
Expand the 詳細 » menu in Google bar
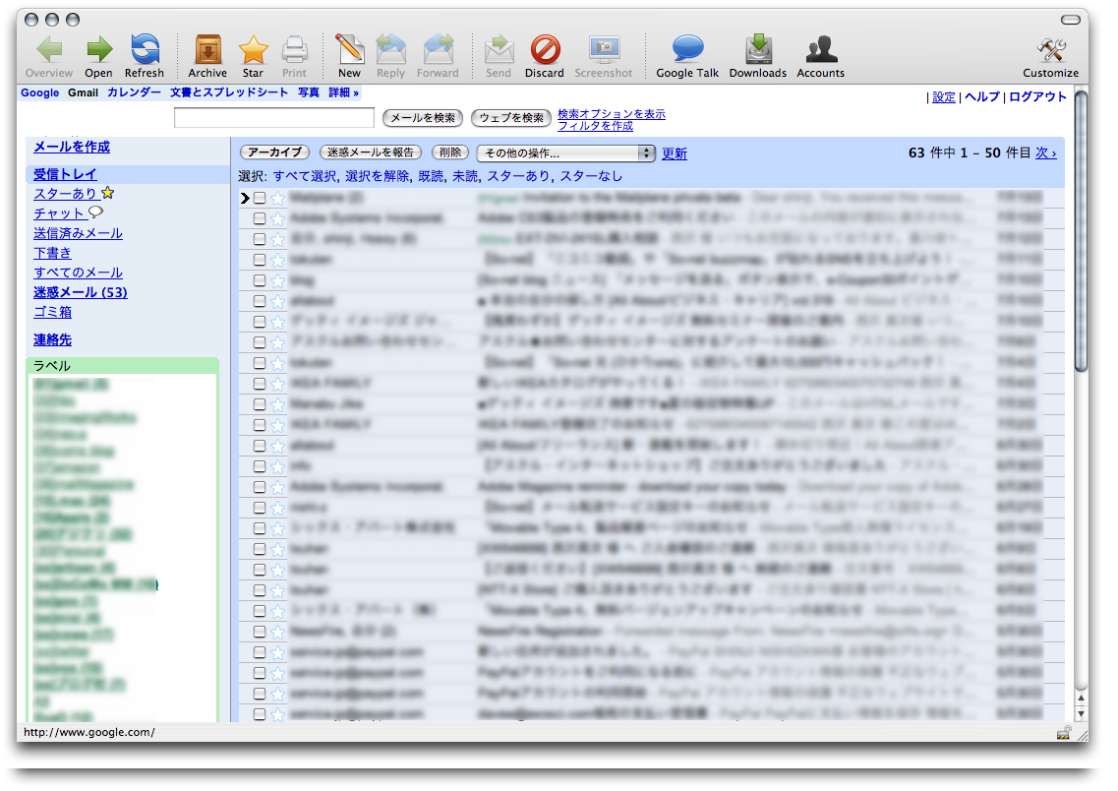[343, 92]
